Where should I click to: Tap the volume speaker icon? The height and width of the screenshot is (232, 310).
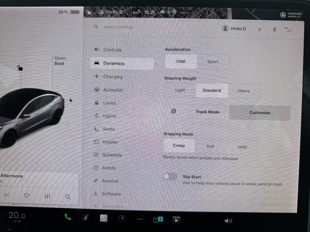click(x=228, y=221)
